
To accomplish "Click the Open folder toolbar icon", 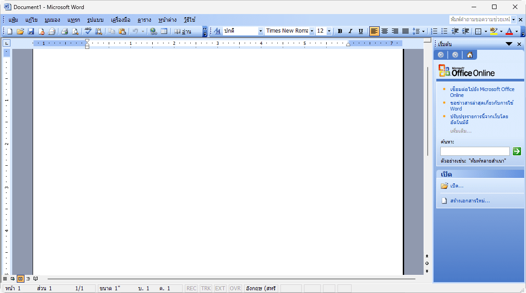I will pos(20,31).
